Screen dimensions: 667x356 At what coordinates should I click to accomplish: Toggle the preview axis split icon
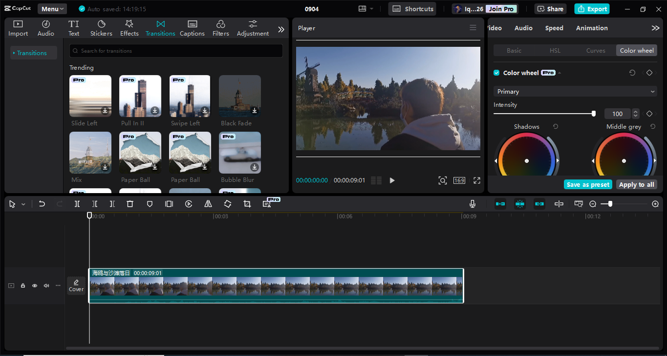(559, 204)
